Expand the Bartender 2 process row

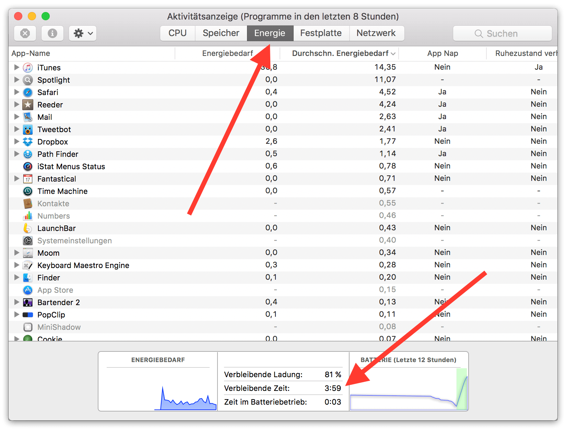(x=16, y=302)
